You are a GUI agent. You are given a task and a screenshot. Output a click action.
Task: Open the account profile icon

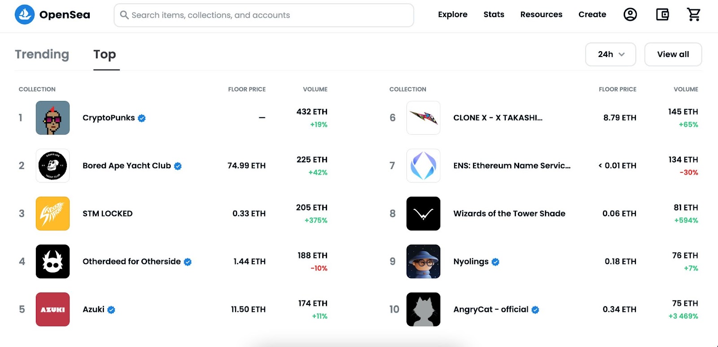coord(630,15)
